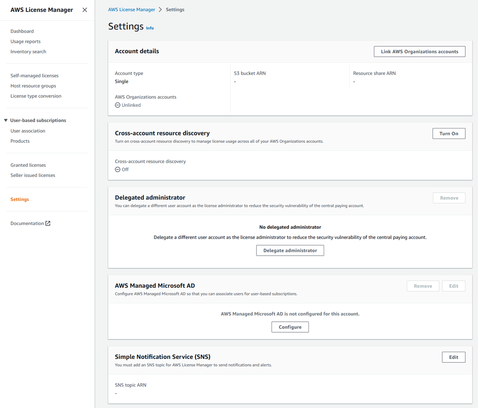View Granted licenses
Viewport: 478px width, 408px height.
[x=28, y=165]
